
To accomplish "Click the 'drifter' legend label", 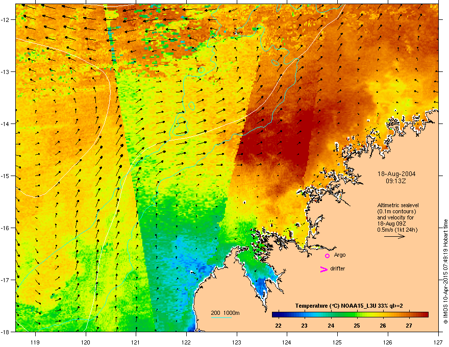I will [338, 268].
